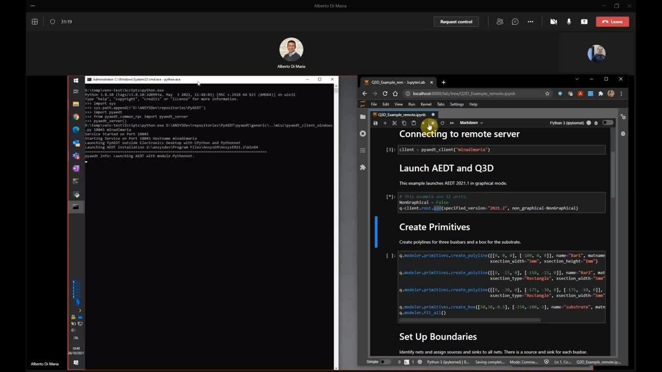Restart the kernel using the circular arrow icon
Image resolution: width=662 pixels, height=372 pixels.
click(442, 123)
